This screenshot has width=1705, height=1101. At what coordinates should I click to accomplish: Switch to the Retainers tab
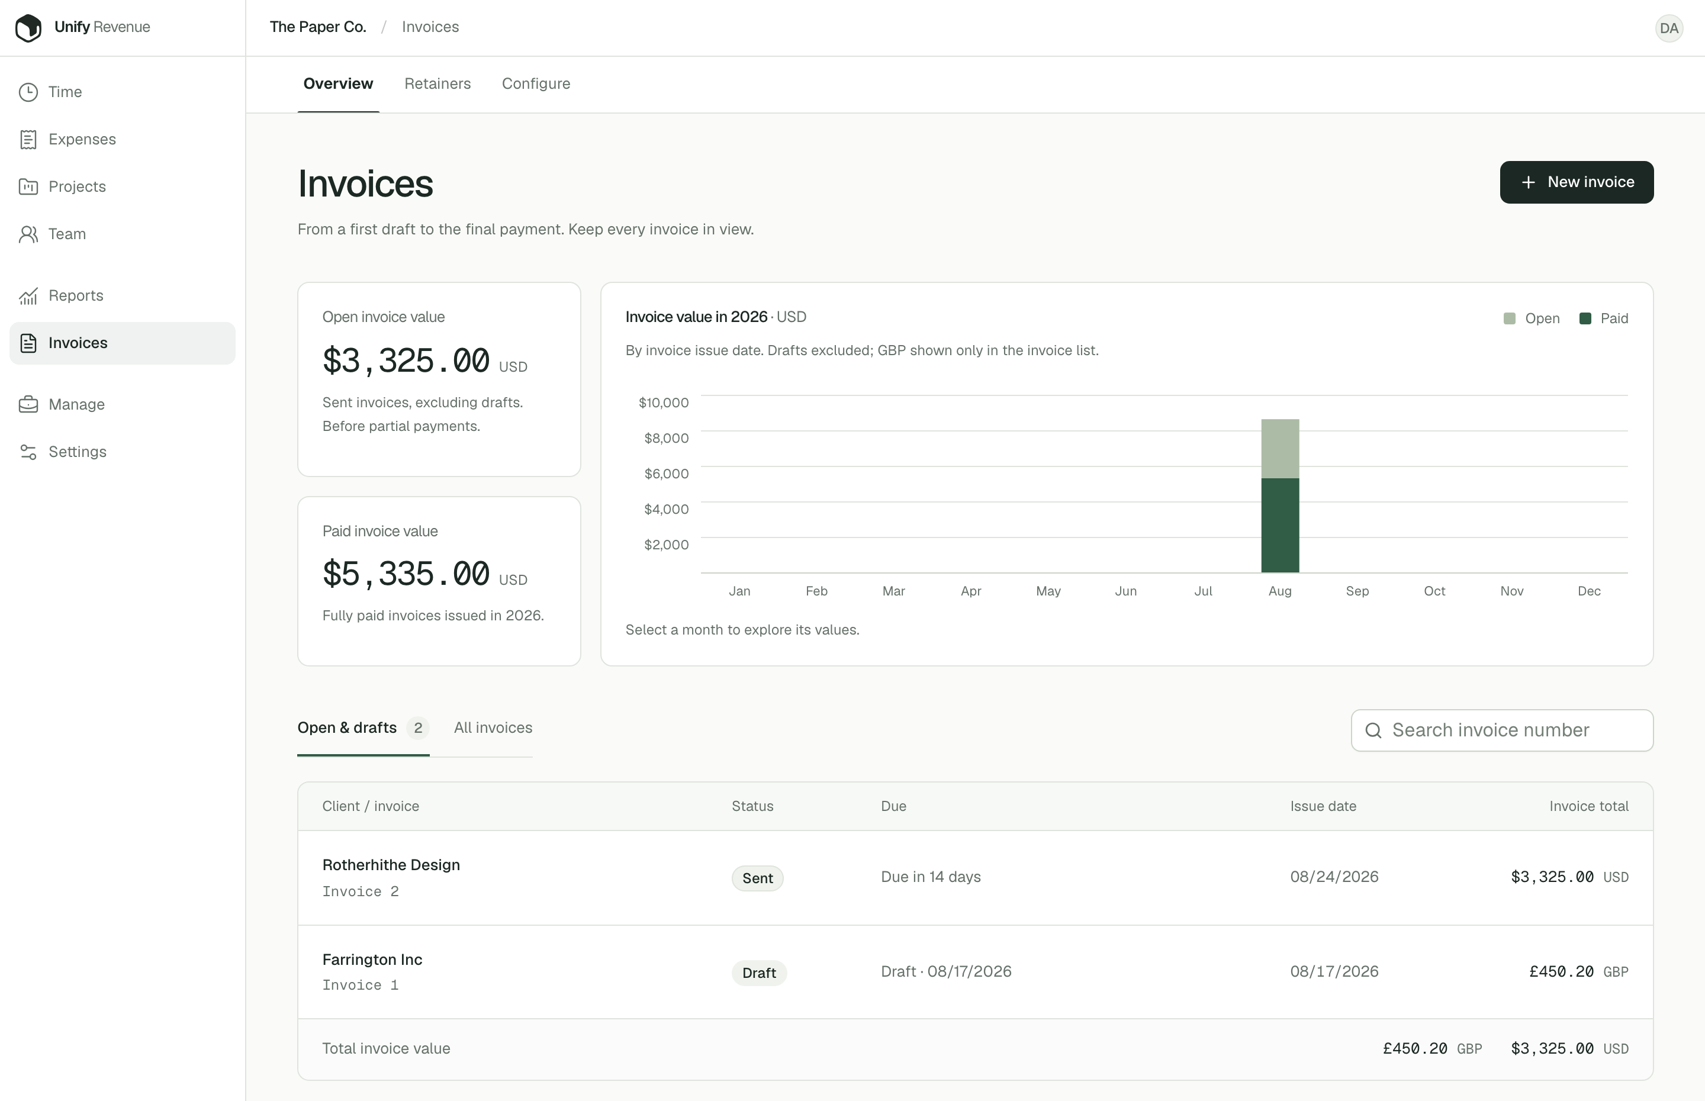tap(437, 83)
